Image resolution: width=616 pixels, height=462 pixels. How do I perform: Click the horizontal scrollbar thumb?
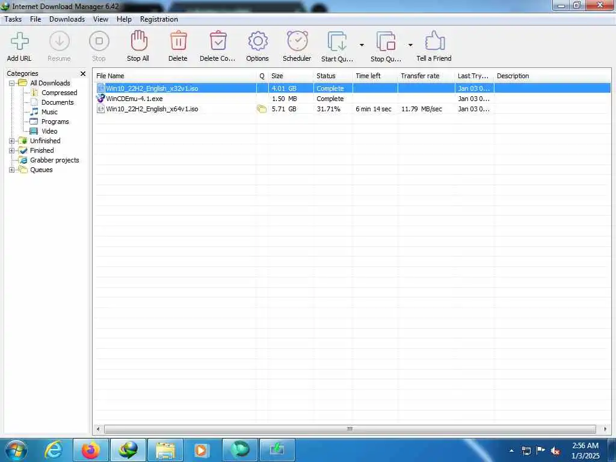350,429
